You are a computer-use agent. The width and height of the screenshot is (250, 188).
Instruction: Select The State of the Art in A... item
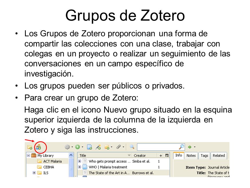click(x=123, y=173)
